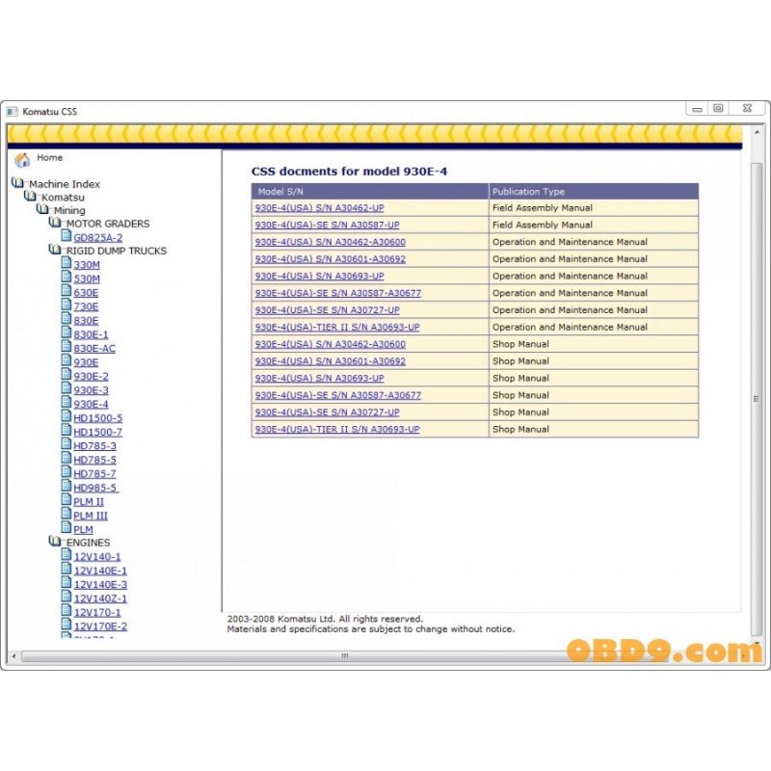Click the document icon beside HD785-3
The image size is (771, 771).
66,443
